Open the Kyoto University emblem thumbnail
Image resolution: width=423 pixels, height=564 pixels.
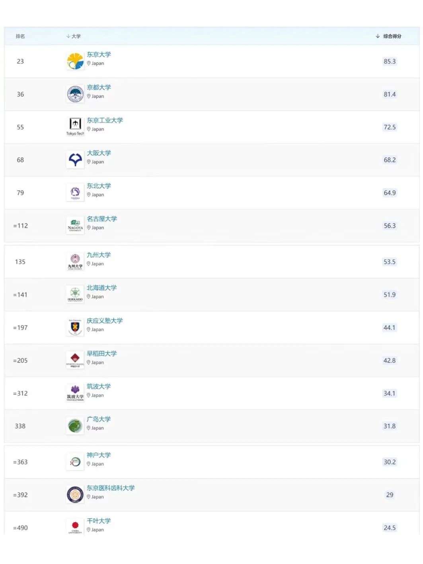pos(75,94)
